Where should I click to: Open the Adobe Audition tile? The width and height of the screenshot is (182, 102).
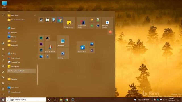(x=41, y=38)
